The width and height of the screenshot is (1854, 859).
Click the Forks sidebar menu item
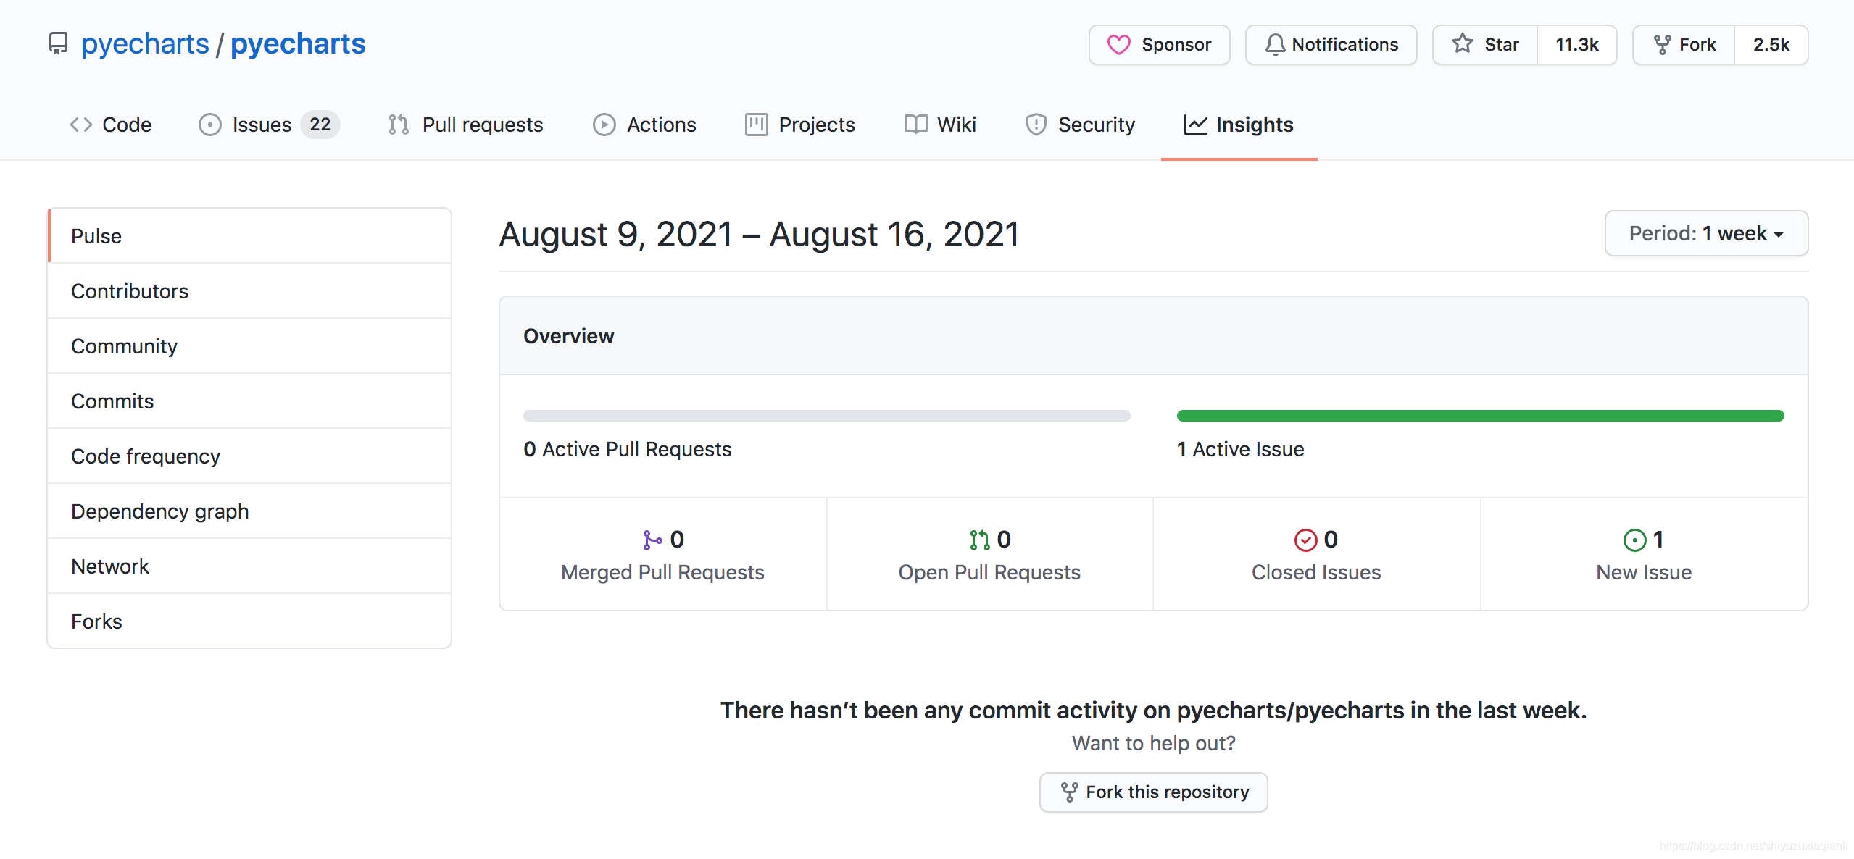[96, 619]
